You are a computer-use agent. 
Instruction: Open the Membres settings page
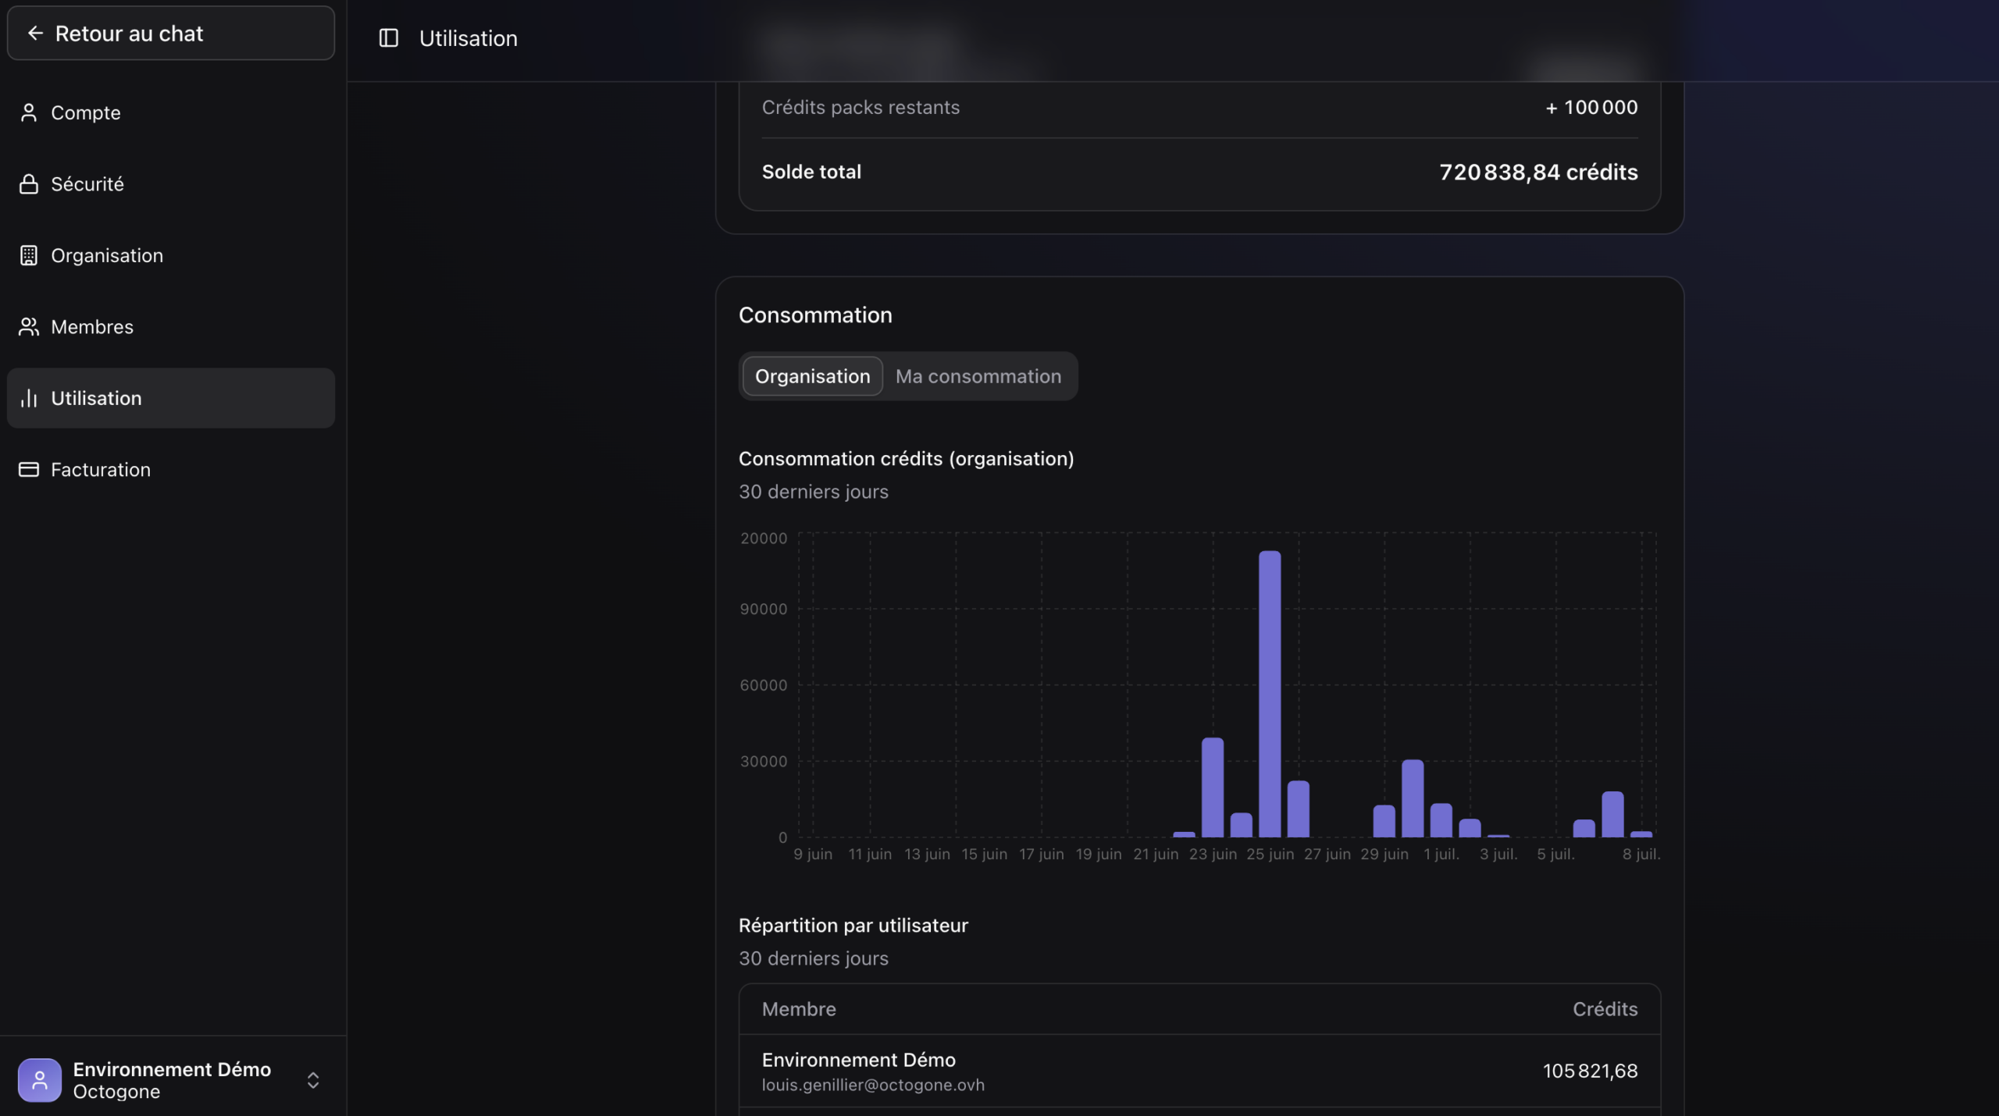click(171, 326)
